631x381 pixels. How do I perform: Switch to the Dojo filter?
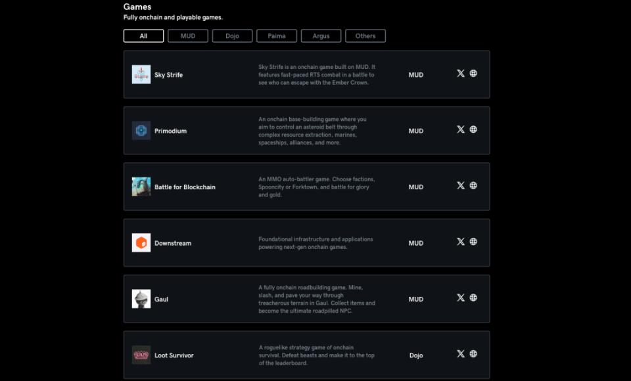click(232, 36)
